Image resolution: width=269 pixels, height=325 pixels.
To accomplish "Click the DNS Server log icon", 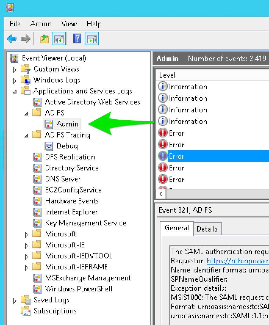I will click(x=37, y=179).
